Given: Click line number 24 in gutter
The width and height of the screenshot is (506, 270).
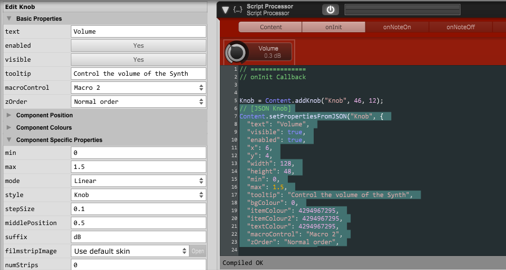Looking at the screenshot, I should click(x=234, y=250).
